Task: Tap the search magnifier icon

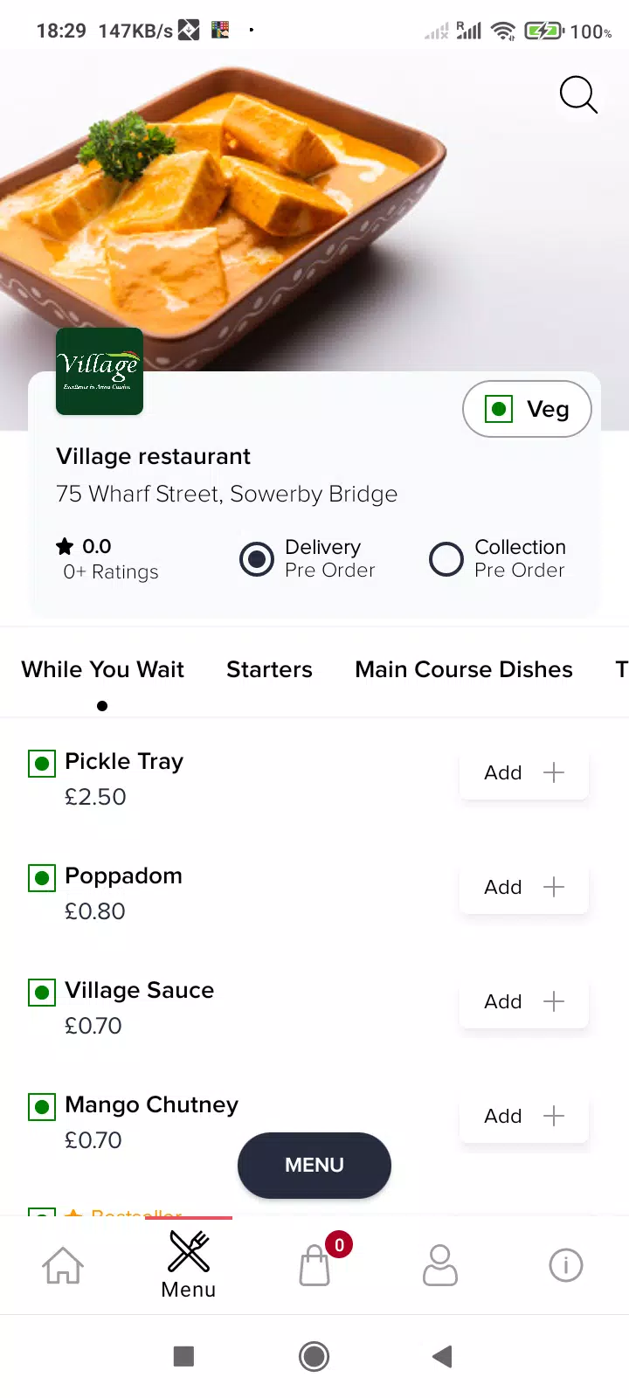Action: click(x=578, y=94)
